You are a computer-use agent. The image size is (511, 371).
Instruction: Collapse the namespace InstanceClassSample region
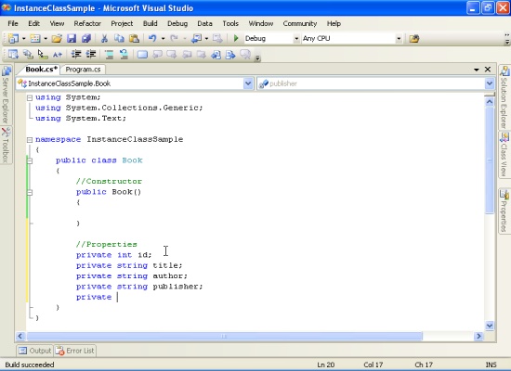[30, 140]
